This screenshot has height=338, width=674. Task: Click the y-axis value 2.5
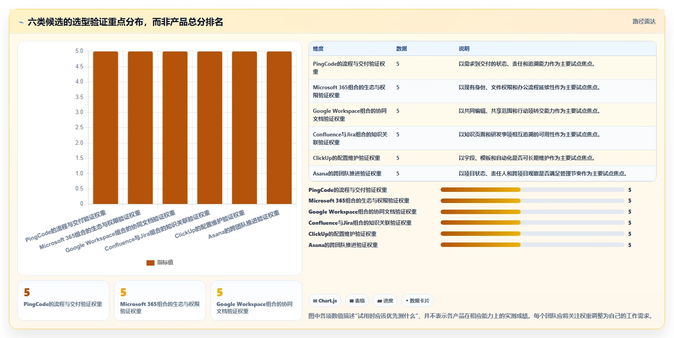coord(79,127)
